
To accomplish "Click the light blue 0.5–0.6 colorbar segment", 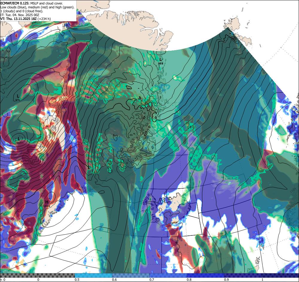I will click(93, 275).
